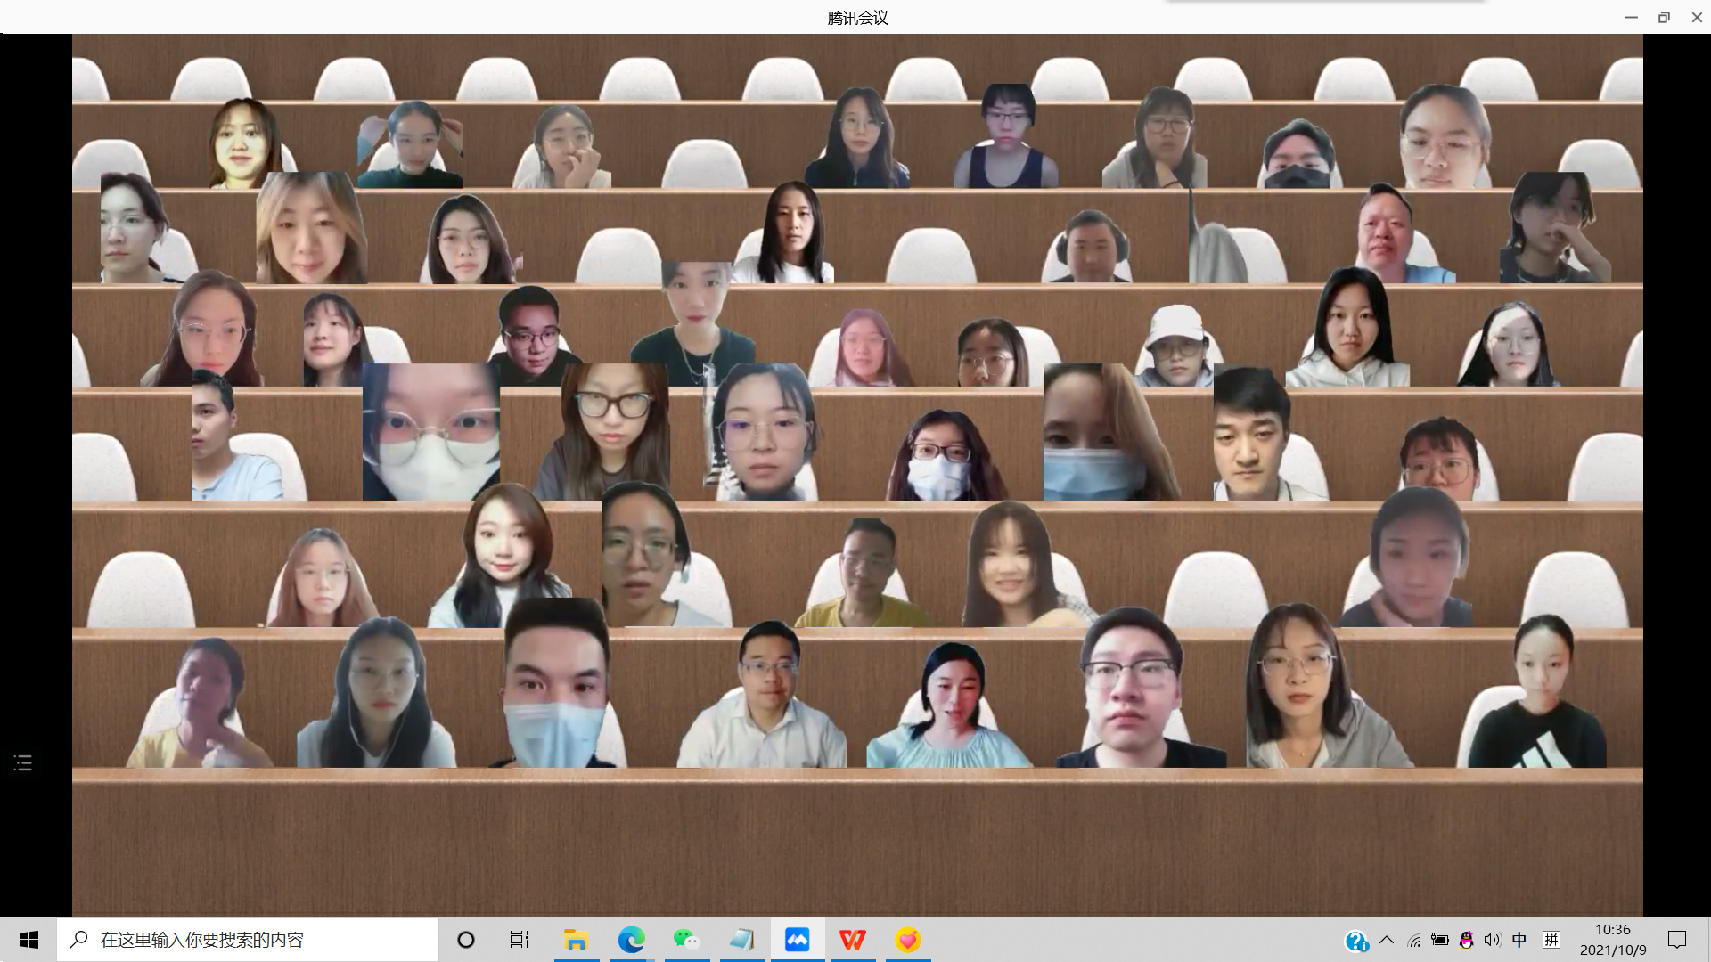The width and height of the screenshot is (1711, 962).
Task: Toggle the Pinyin input method indicator
Action: (x=1551, y=940)
